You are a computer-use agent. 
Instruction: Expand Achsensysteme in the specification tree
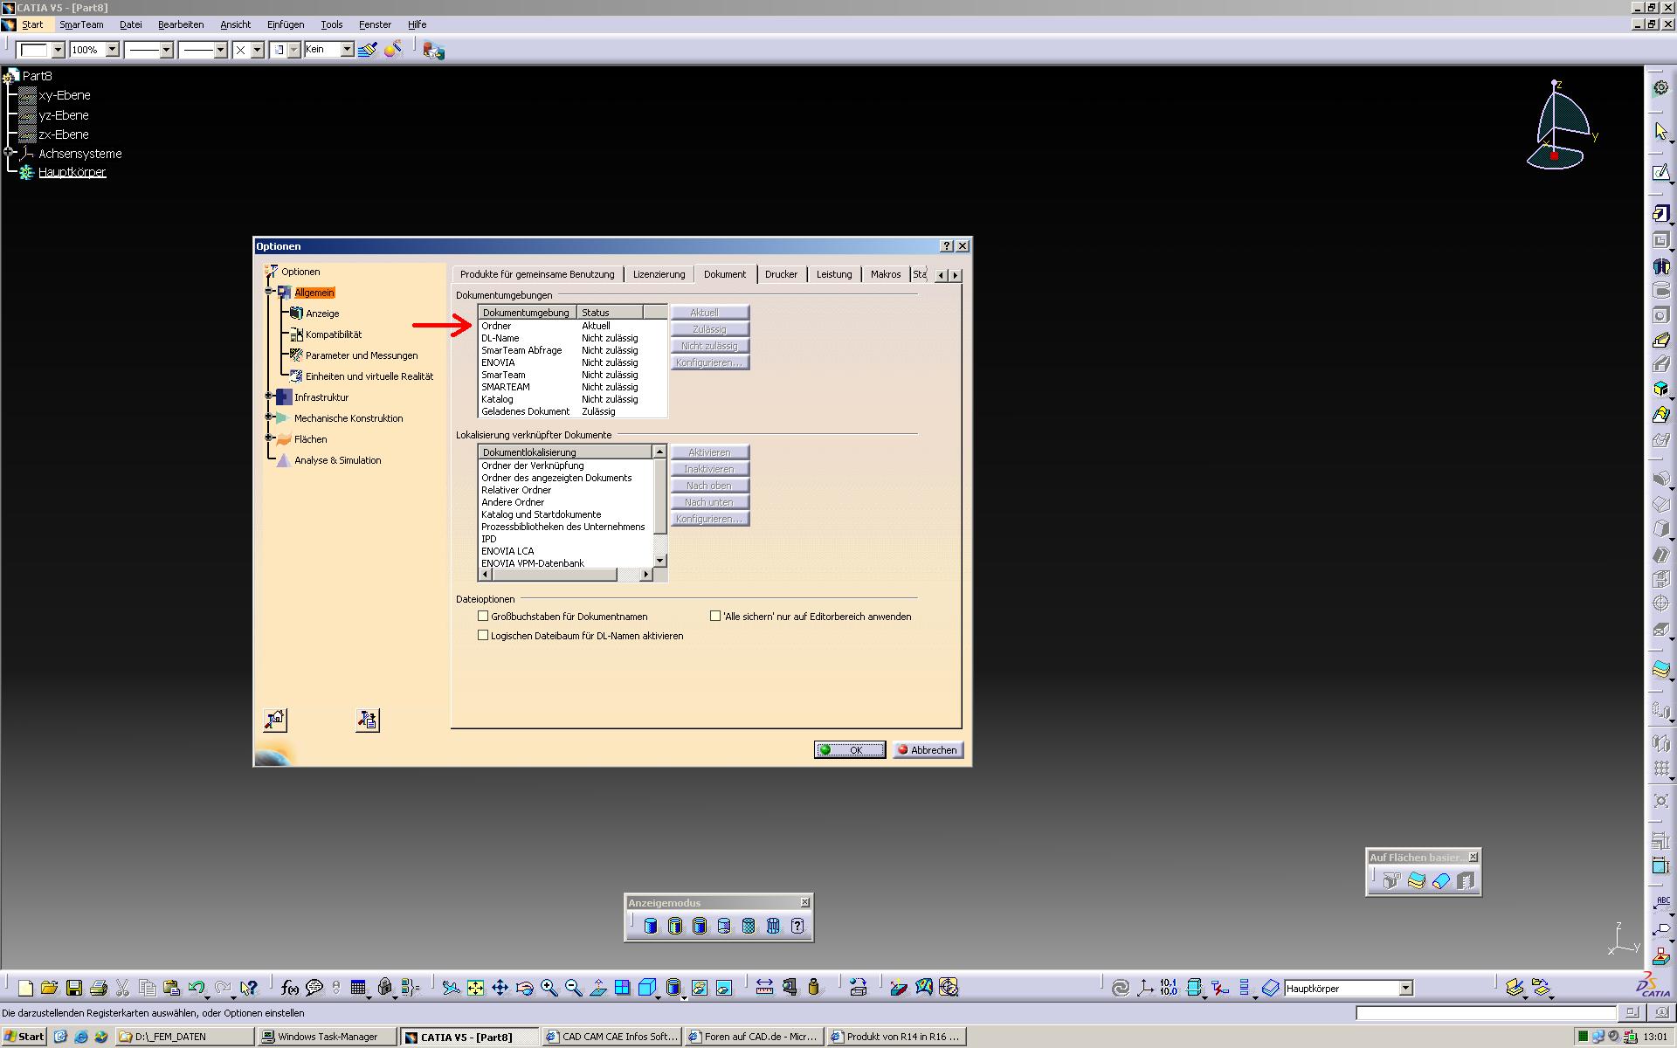pos(10,153)
